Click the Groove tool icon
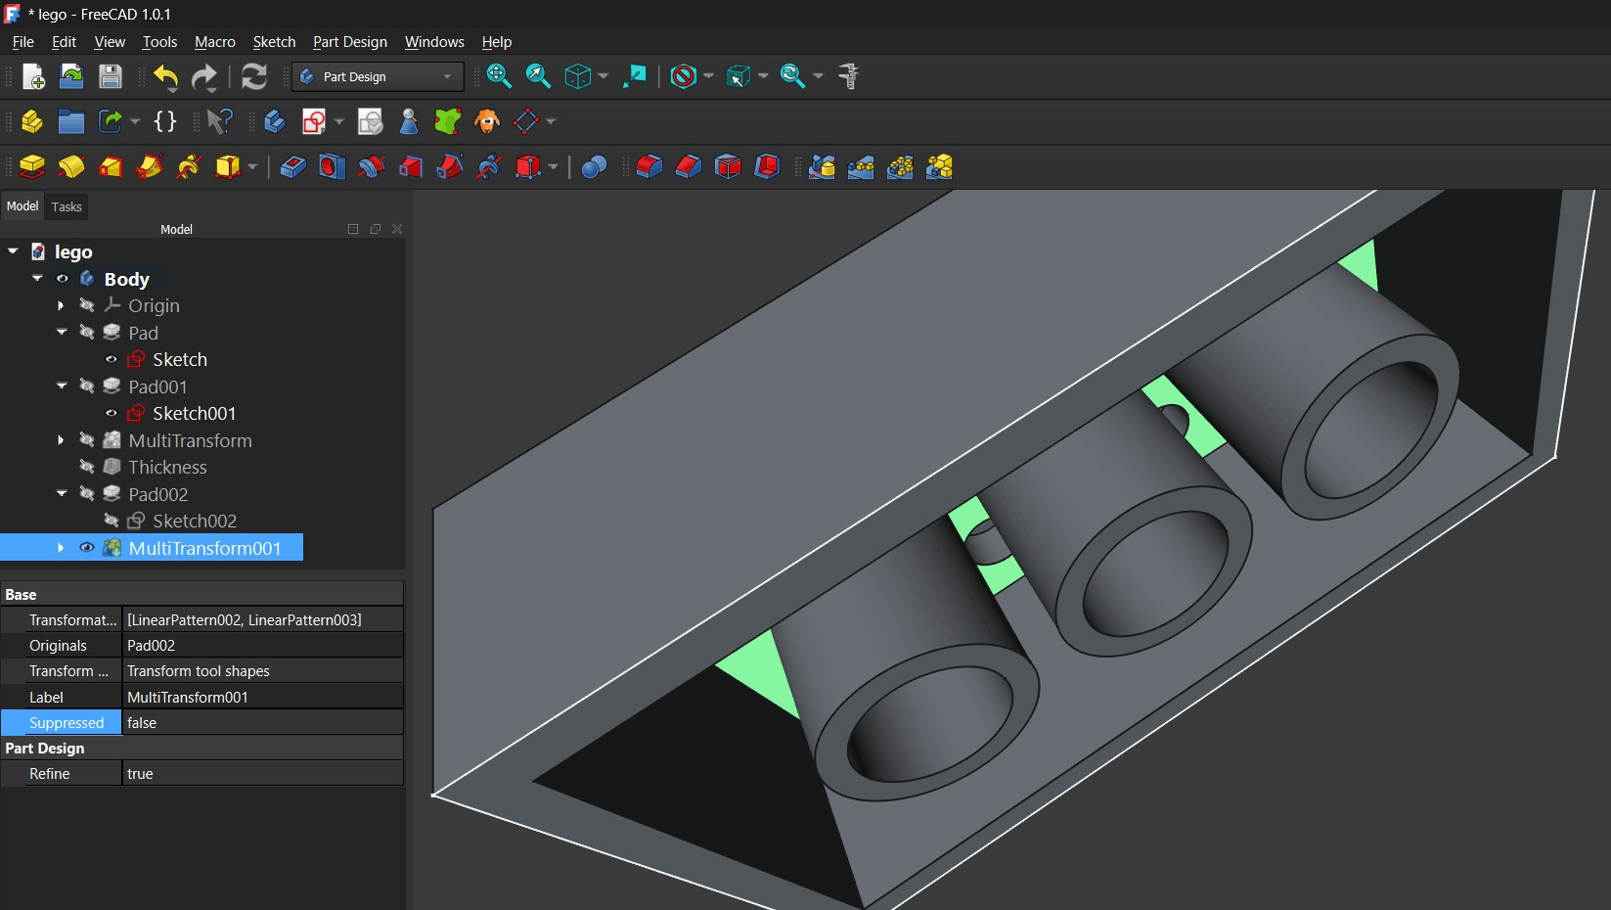The width and height of the screenshot is (1611, 910). 371,167
